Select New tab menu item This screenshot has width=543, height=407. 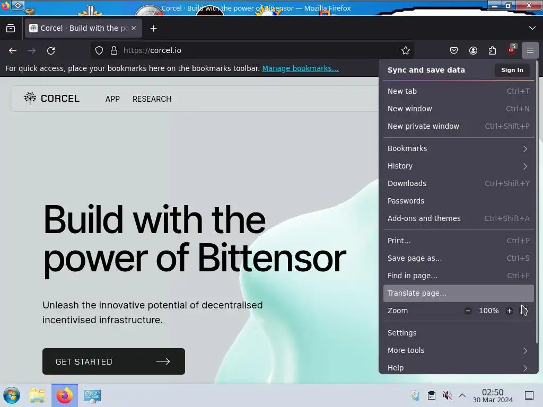point(459,91)
